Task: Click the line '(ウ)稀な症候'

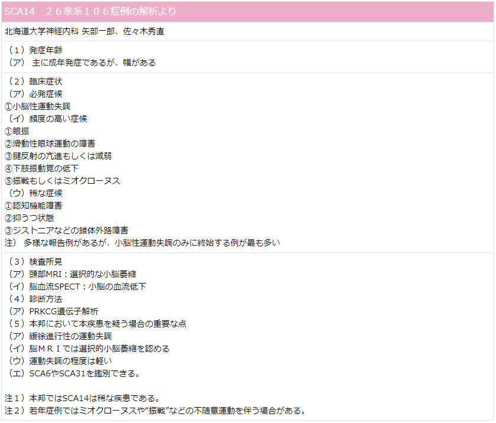Action: pyautogui.click(x=34, y=193)
